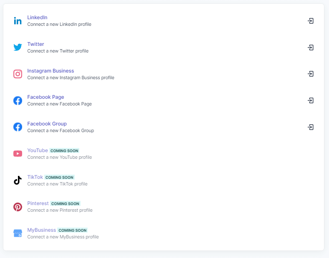329x258 pixels.
Task: Select the MyBusiness title link
Action: (x=42, y=230)
